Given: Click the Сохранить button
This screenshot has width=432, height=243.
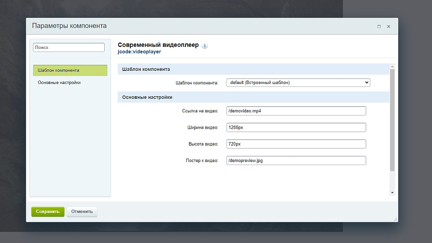Looking at the screenshot, I should [x=48, y=212].
